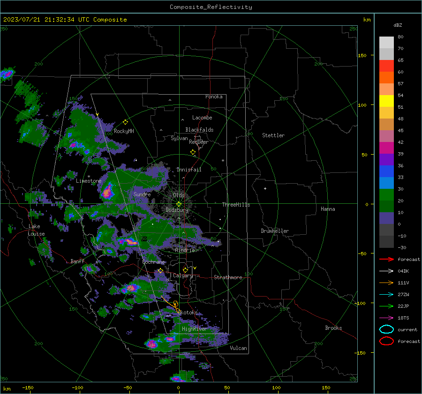Click the Lacombe city label
Viewport: 422px width, 394px height.
pyautogui.click(x=202, y=118)
